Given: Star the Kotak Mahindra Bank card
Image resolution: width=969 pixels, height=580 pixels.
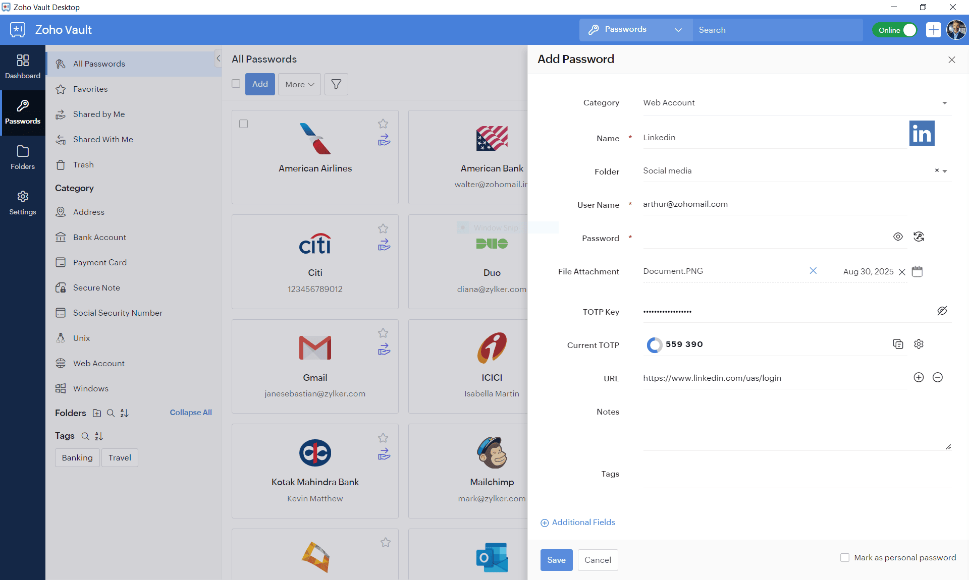Looking at the screenshot, I should 383,438.
